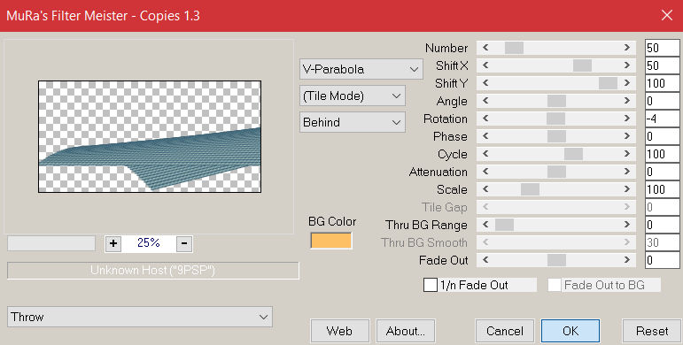
Task: Click right arrow of Fade Out slider
Action: [627, 260]
